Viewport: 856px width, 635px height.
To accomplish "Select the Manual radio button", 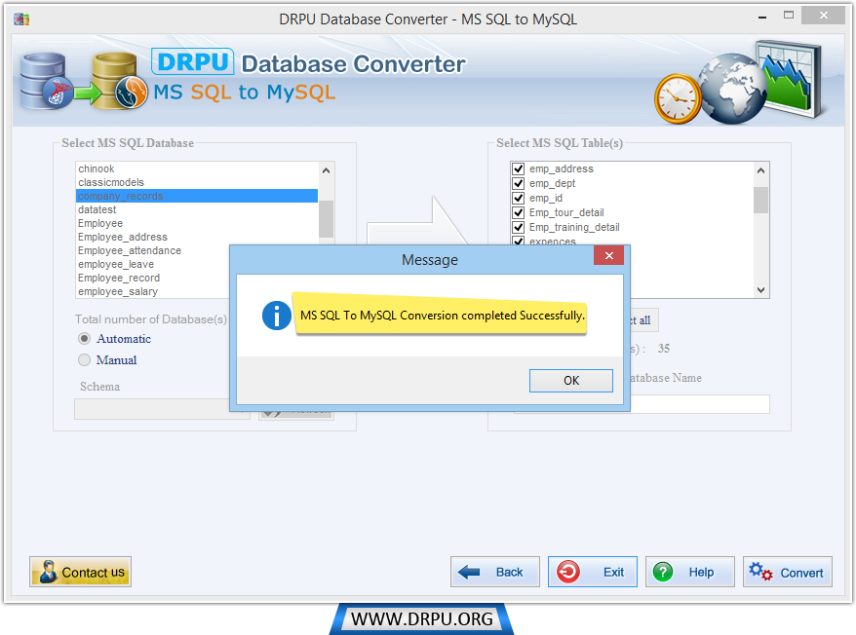I will (84, 360).
